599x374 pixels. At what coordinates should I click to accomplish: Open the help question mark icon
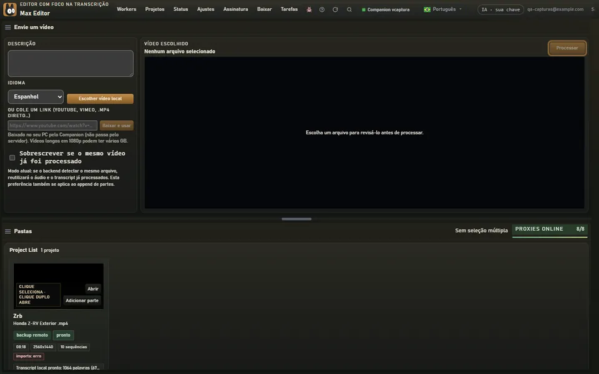click(322, 9)
